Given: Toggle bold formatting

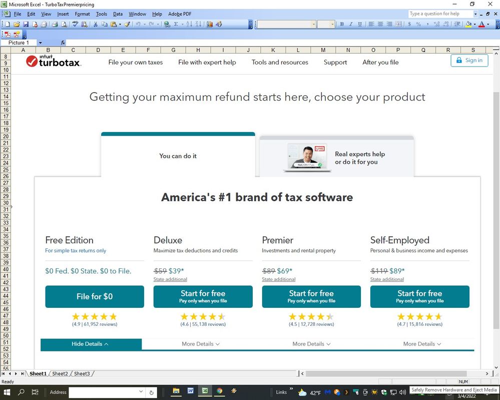Looking at the screenshot, I should [x=342, y=24].
